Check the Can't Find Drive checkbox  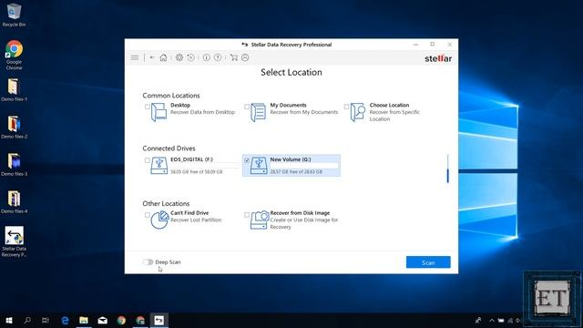(x=148, y=215)
